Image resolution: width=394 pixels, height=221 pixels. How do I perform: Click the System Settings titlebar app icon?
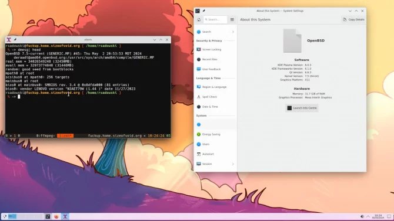click(198, 11)
